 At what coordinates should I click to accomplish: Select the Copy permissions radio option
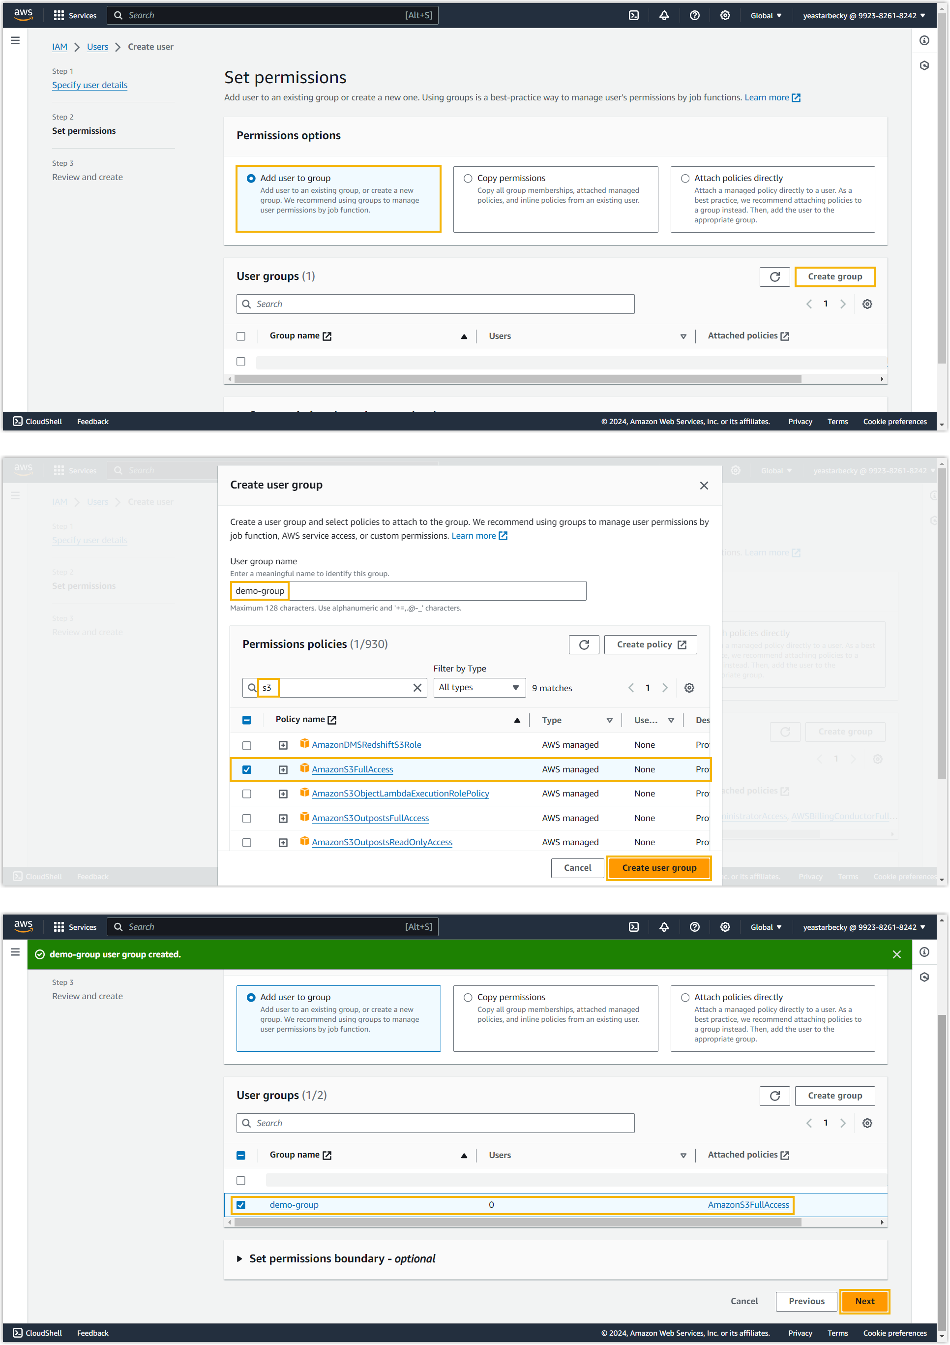point(468,178)
